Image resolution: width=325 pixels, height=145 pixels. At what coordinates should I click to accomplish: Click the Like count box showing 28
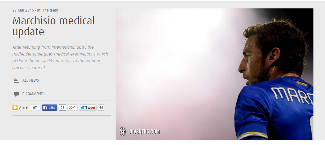(x=62, y=108)
